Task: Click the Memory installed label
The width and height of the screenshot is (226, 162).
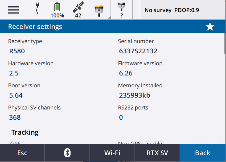Action: [140, 85]
